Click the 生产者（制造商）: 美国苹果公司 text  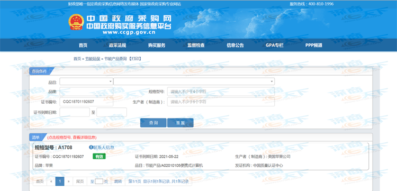263,157
